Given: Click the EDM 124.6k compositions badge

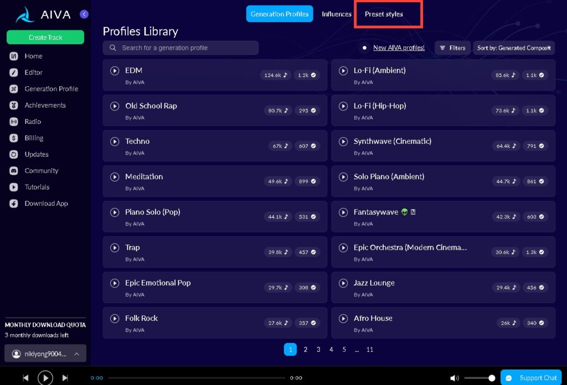Looking at the screenshot, I should coord(276,75).
